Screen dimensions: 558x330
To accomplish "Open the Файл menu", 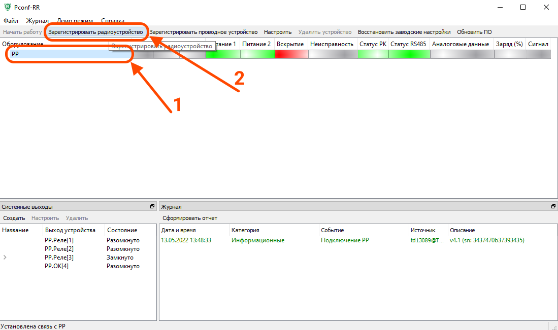I will [11, 21].
